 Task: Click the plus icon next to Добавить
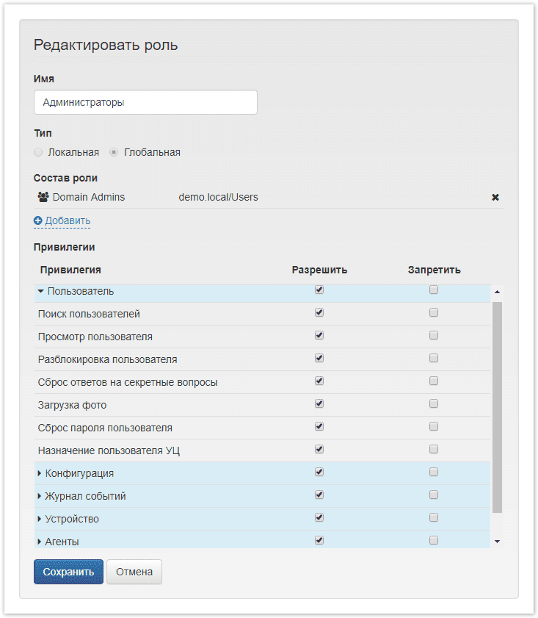[38, 220]
